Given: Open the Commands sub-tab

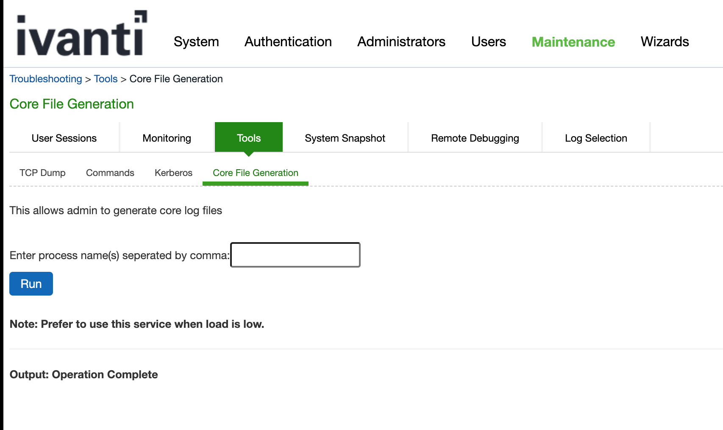Looking at the screenshot, I should 110,173.
